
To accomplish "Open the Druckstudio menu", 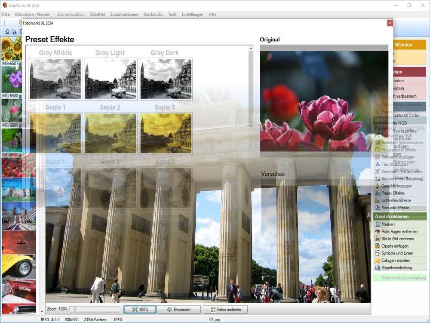I will click(x=153, y=14).
